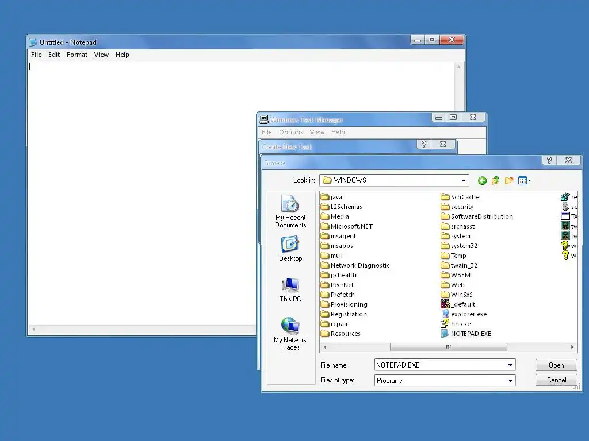Open the View menu icon in Browse
The height and width of the screenshot is (441, 589).
click(x=525, y=181)
